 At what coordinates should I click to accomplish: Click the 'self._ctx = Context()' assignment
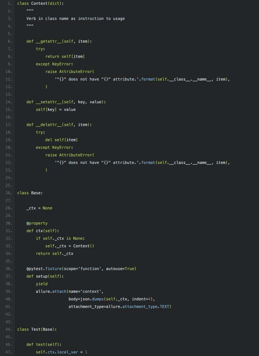pos(70,246)
